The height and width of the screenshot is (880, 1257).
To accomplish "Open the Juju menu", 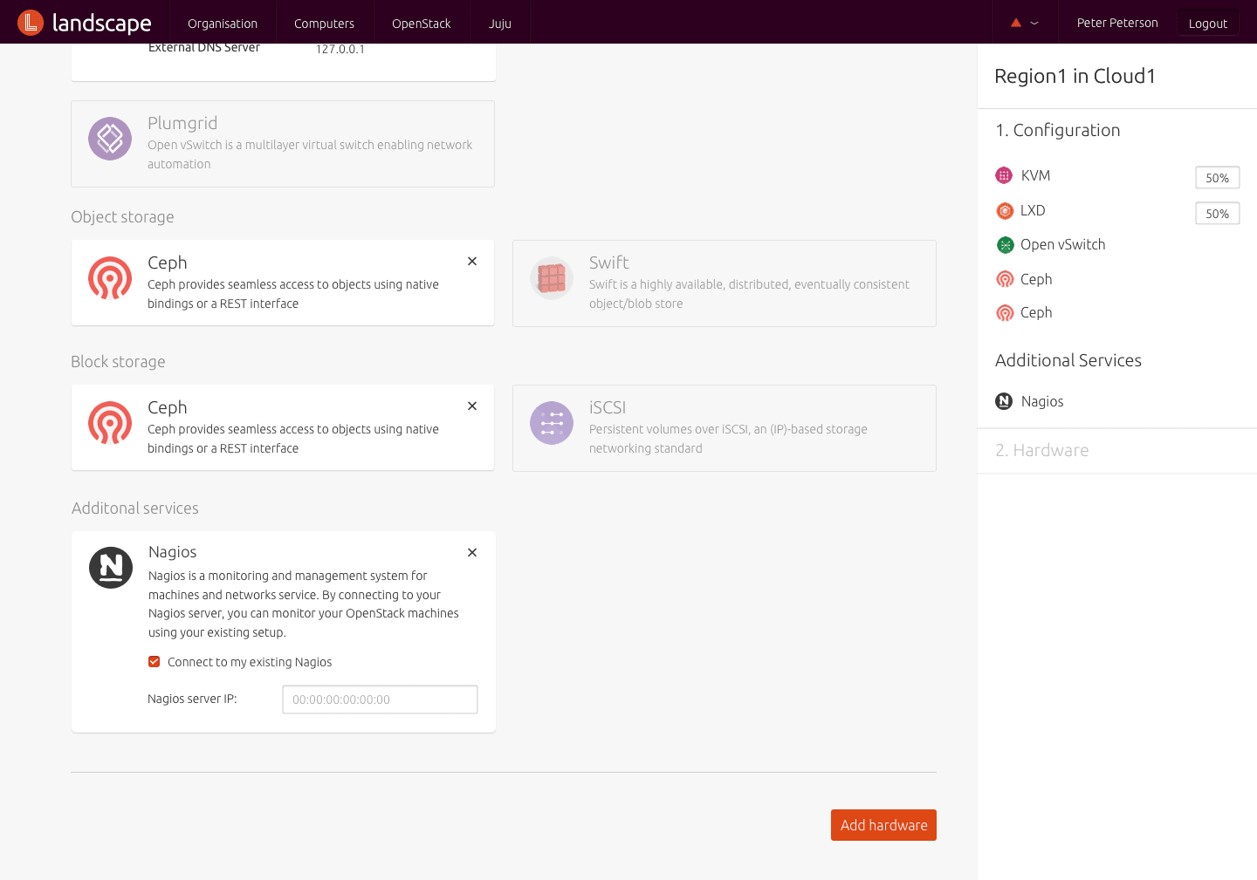I will 500,23.
